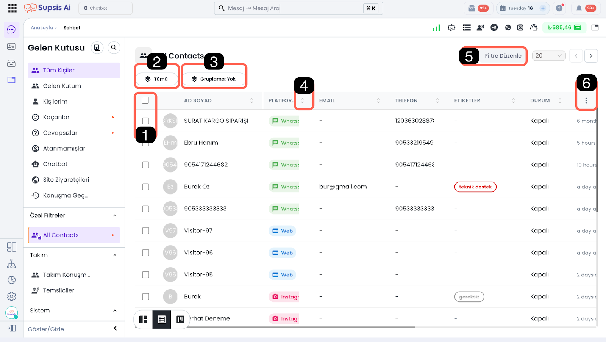This screenshot has height=342, width=606.
Task: Open the notifications bell icon
Action: click(579, 8)
